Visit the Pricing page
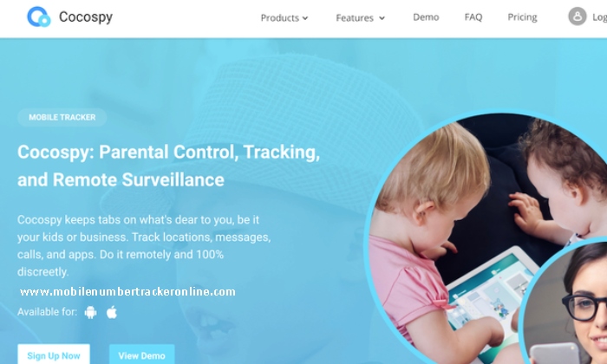 pyautogui.click(x=522, y=17)
